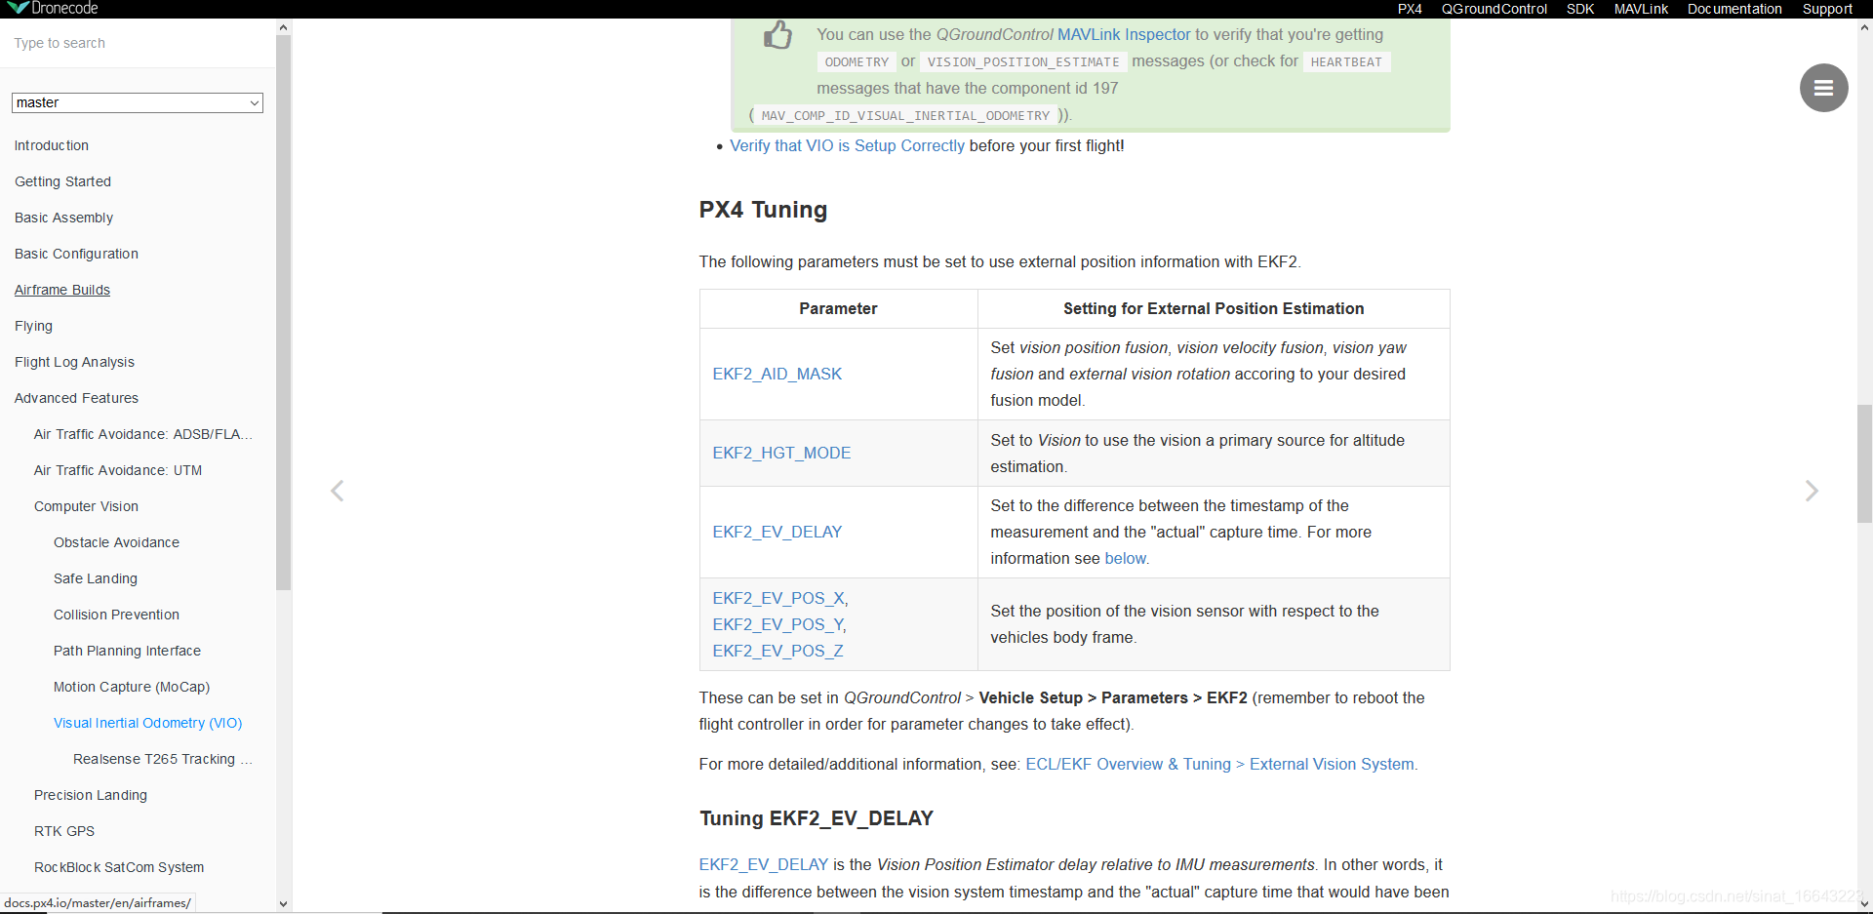Follow Verify that VIO is Setup Correctly link
This screenshot has width=1873, height=914.
[847, 145]
